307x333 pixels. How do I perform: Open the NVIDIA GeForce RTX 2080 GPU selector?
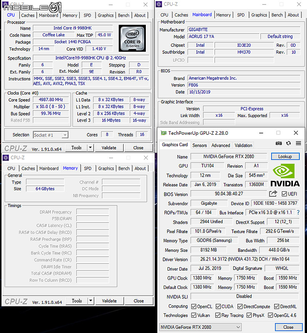(x=200, y=327)
